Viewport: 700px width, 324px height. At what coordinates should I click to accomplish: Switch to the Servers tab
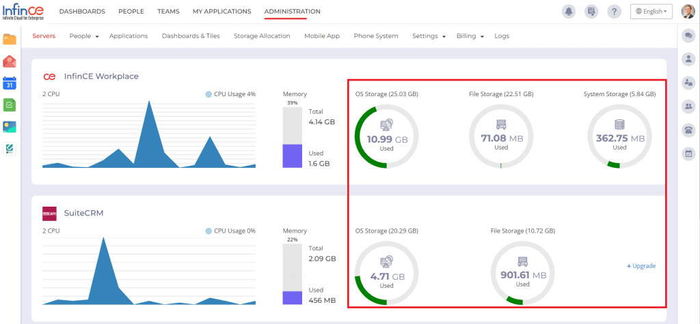(x=44, y=36)
